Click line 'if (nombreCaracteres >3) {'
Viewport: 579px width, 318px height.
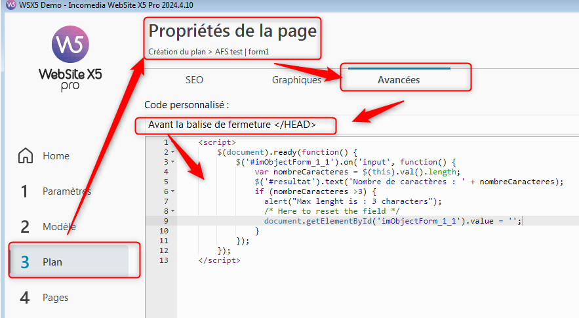(x=315, y=191)
